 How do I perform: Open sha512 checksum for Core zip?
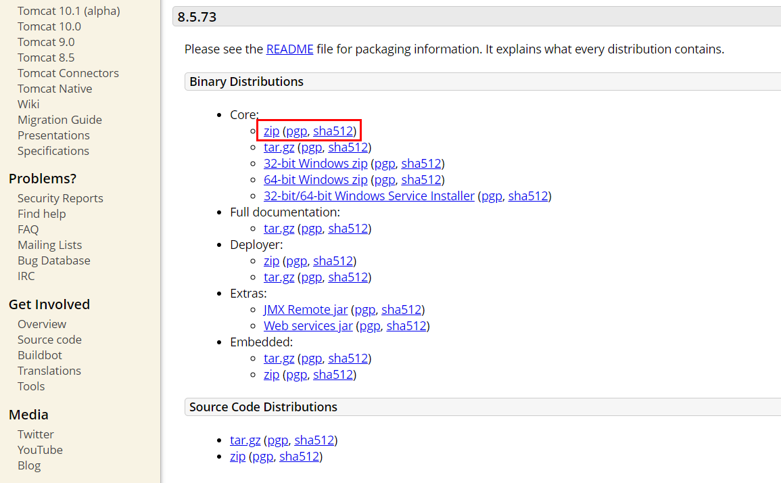pyautogui.click(x=333, y=131)
